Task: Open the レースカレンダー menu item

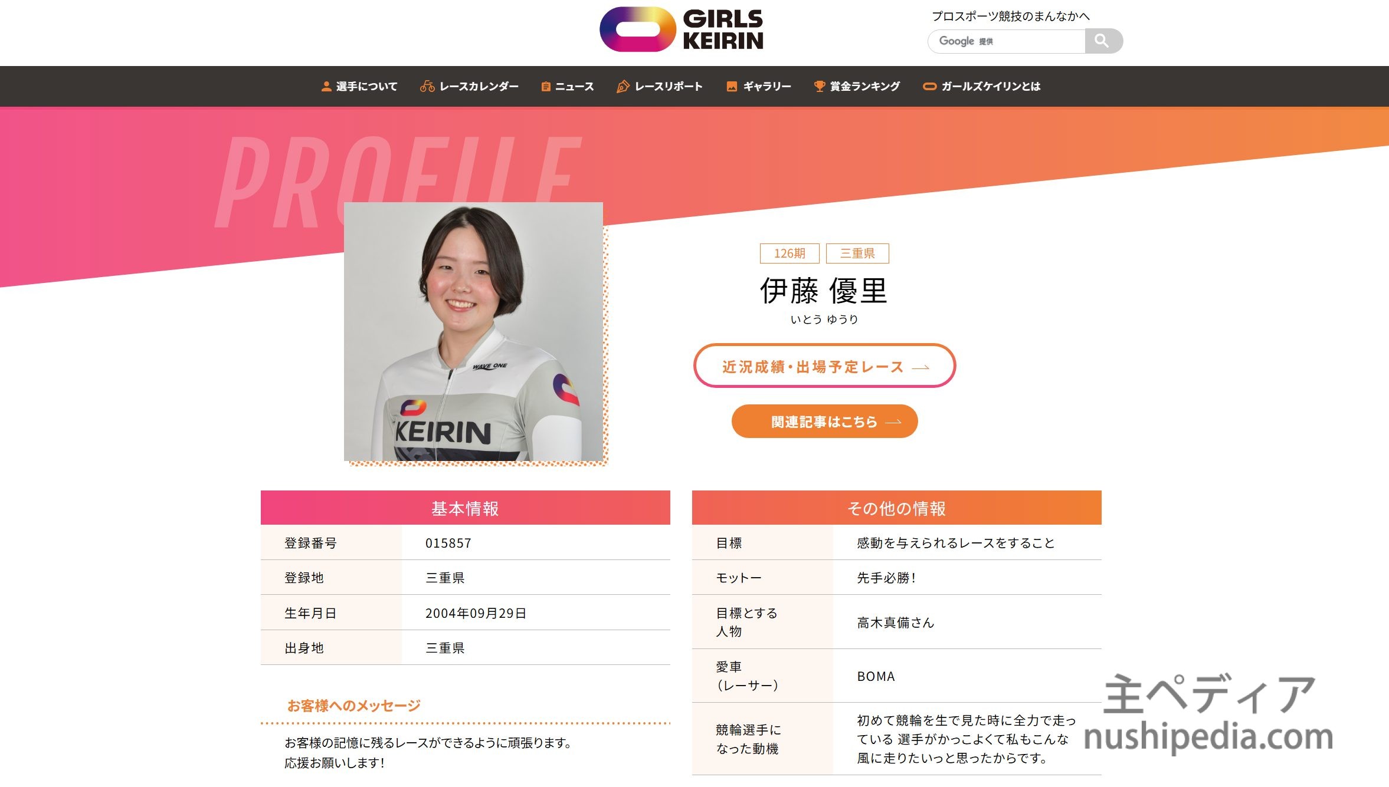Action: pos(469,87)
